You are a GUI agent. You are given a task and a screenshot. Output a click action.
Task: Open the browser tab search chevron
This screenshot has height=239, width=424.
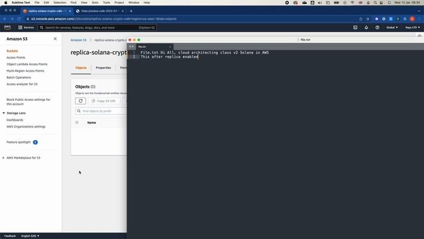[x=419, y=11]
